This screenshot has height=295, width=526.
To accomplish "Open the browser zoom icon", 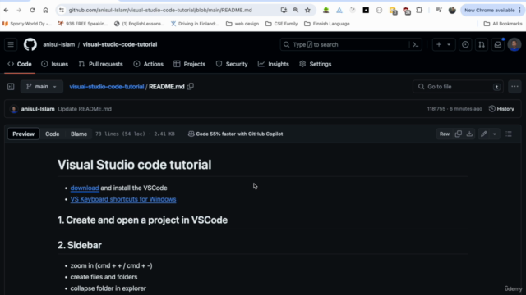I will pos(296,11).
